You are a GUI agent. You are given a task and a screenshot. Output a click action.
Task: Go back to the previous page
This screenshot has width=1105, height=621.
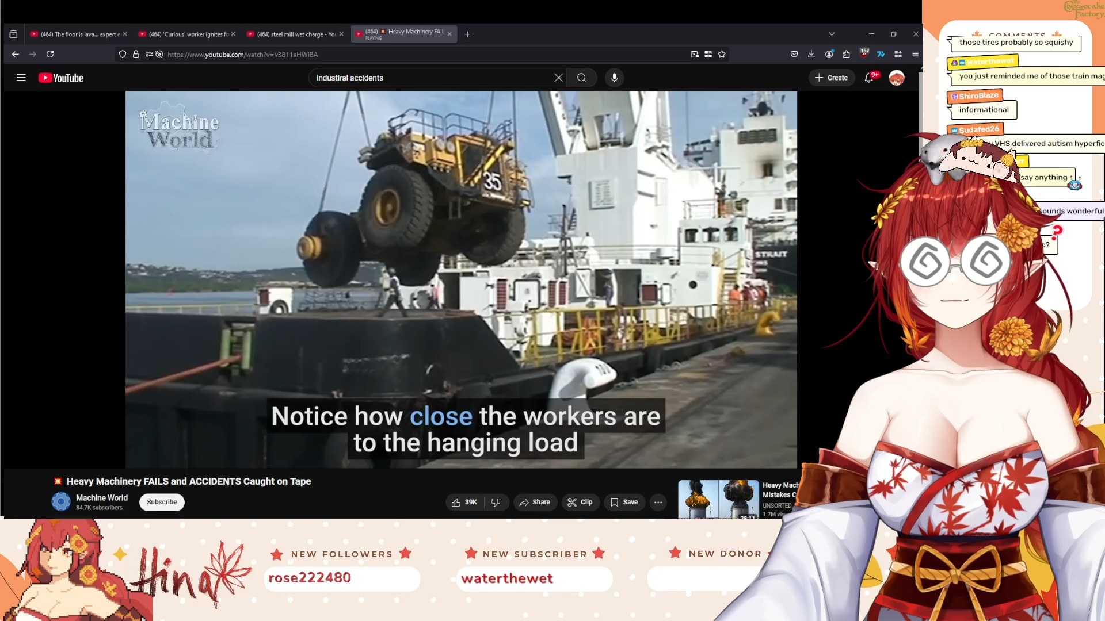click(x=16, y=54)
